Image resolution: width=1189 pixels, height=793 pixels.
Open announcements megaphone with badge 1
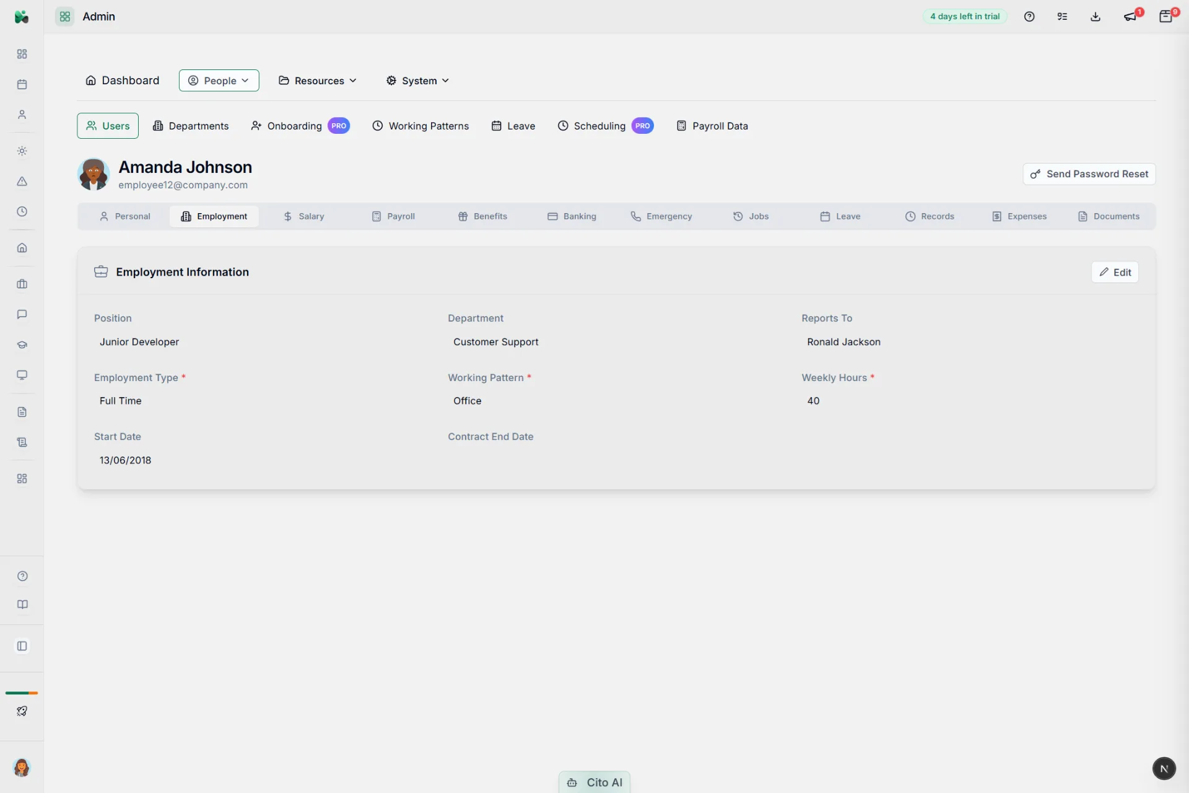(1131, 16)
